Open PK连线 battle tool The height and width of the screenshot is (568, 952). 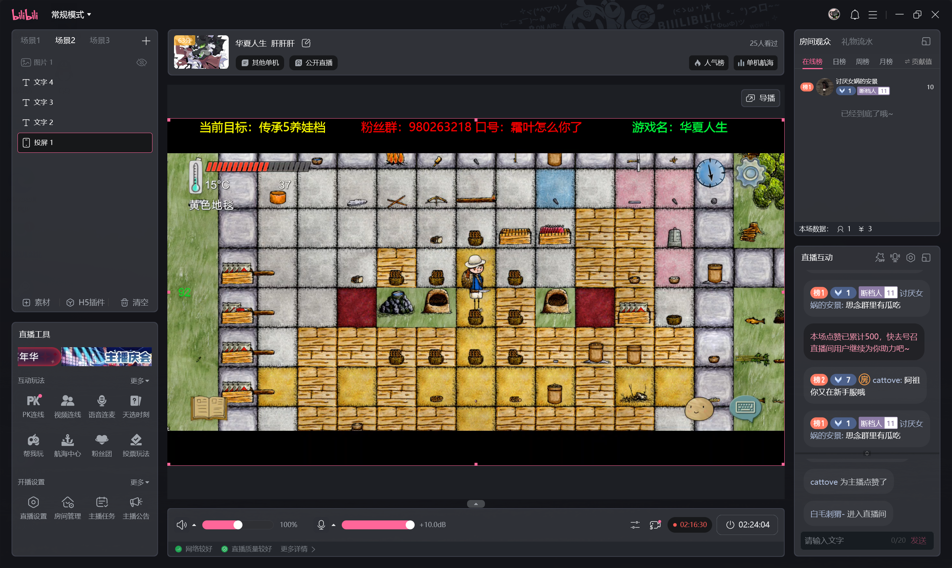pos(33,406)
